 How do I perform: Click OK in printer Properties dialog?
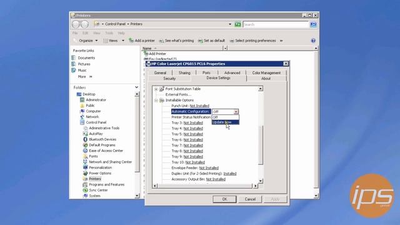[x=224, y=199]
